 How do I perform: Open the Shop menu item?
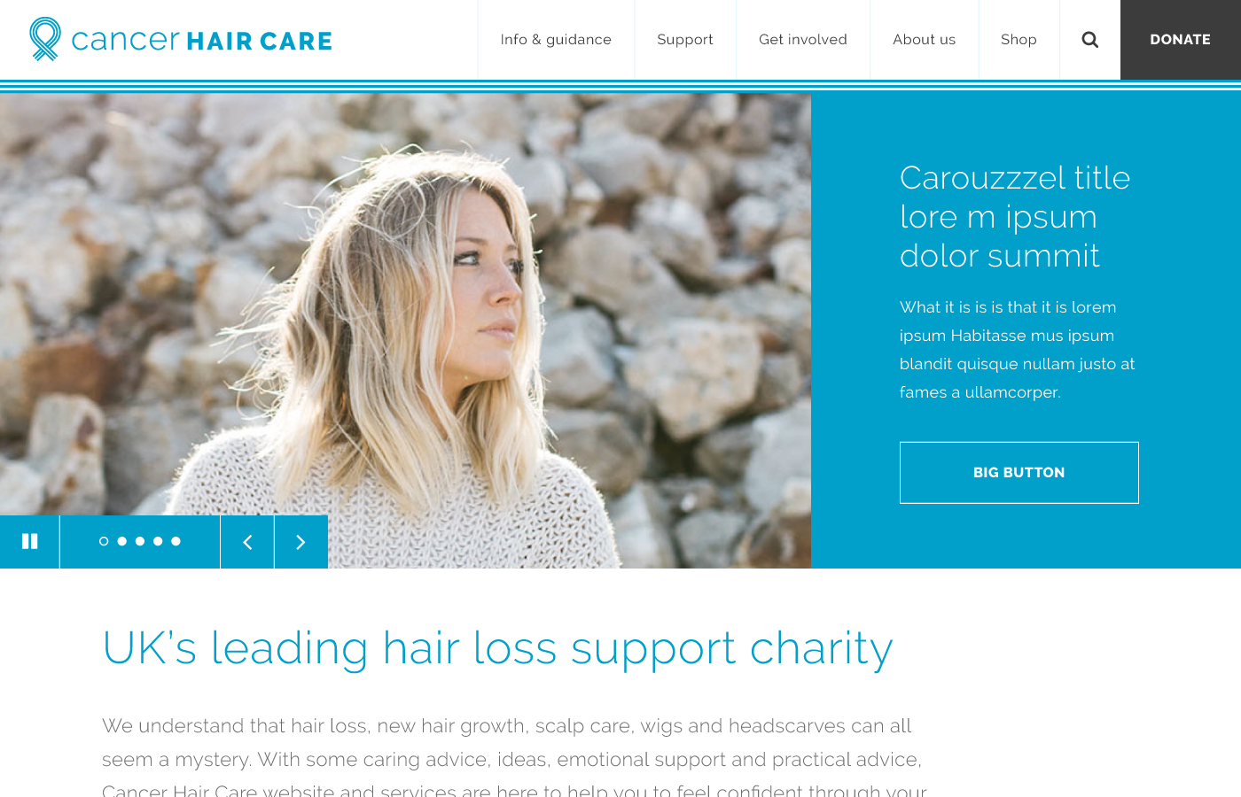click(x=1019, y=40)
